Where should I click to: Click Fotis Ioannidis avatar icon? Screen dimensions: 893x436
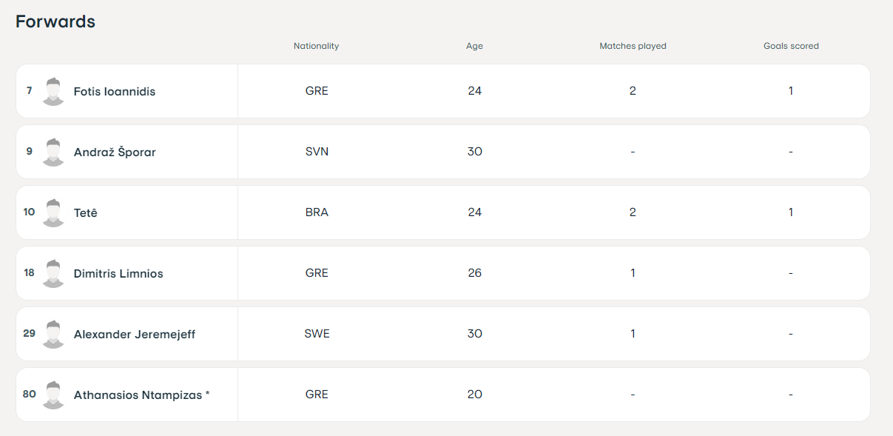[53, 91]
